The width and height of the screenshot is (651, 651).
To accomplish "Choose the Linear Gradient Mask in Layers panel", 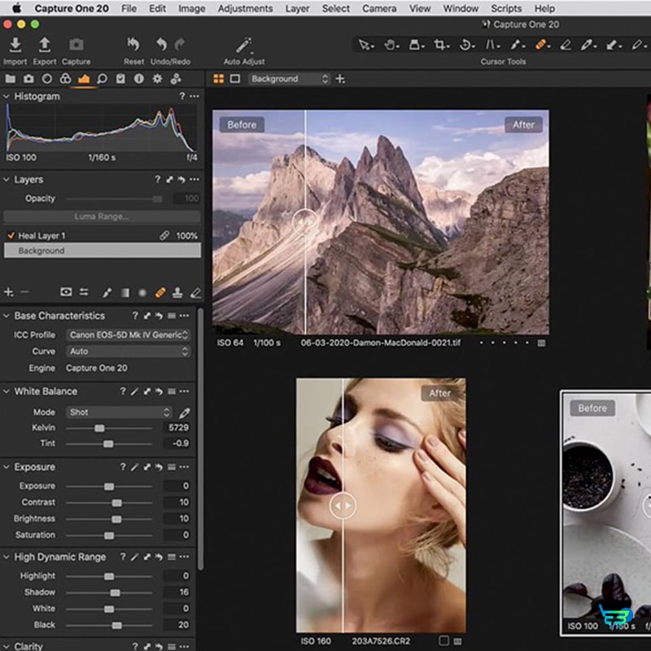I will 125,293.
